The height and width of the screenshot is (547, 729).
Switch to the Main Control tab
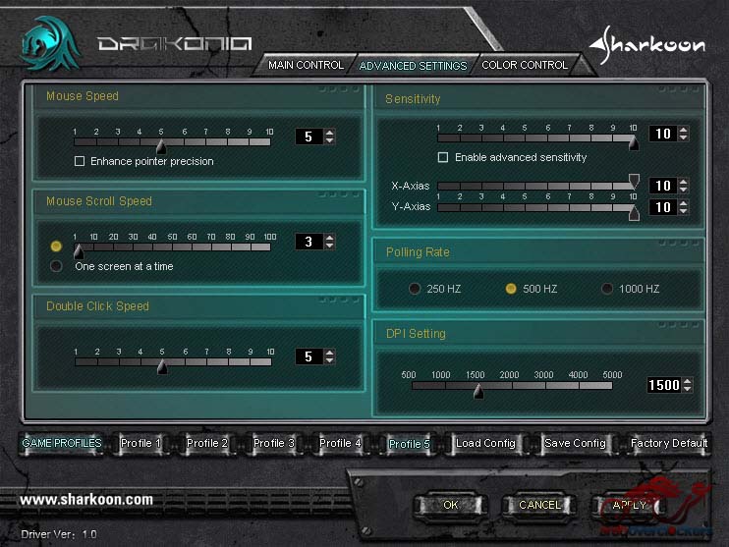tap(306, 65)
